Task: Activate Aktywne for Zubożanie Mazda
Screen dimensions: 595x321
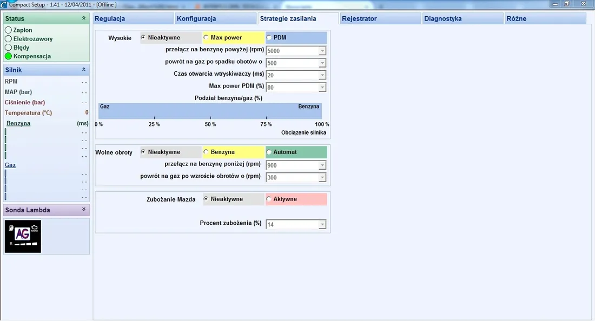Action: [269, 199]
